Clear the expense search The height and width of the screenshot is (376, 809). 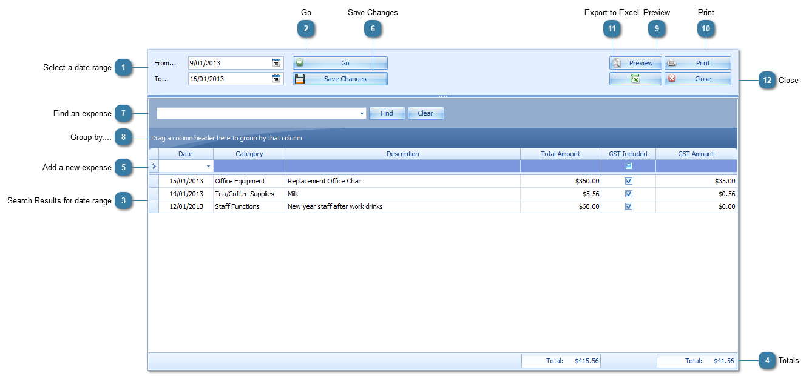coord(425,113)
